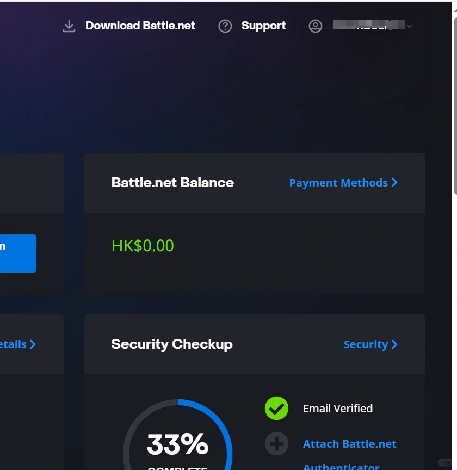This screenshot has width=457, height=470.
Task: Select the Email Verified text
Action: pyautogui.click(x=338, y=409)
